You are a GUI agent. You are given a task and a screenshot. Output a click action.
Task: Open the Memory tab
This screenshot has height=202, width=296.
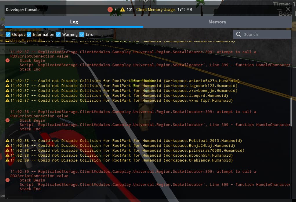tap(217, 22)
